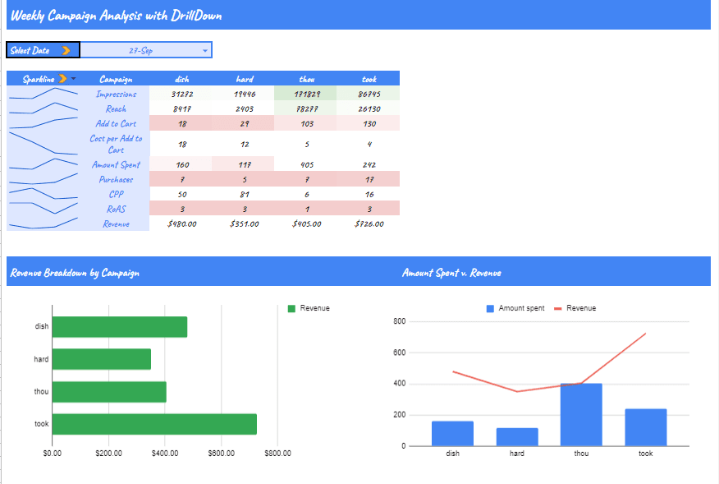Click the Amount Spent row label
Viewport: 719px width, 484px height.
pyautogui.click(x=116, y=164)
